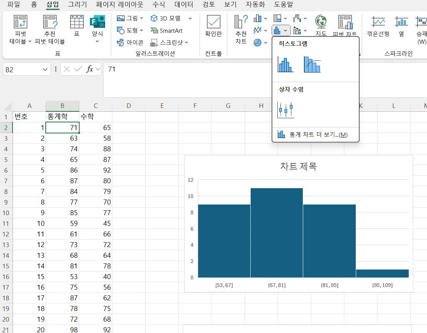Select the histogram chart type in dropdown
Image resolution: width=427 pixels, height=333 pixels.
pos(285,64)
